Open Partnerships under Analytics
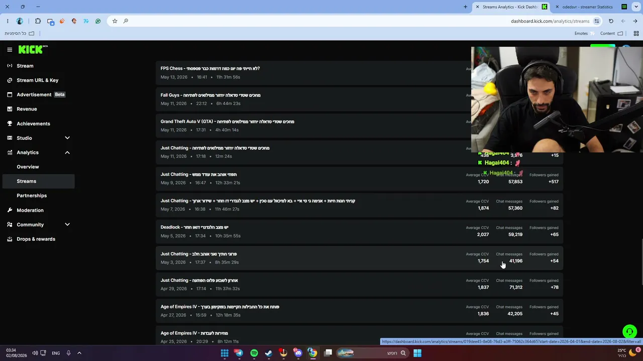 click(x=32, y=196)
